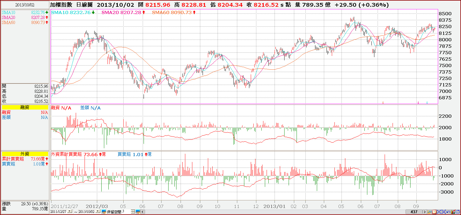Open the end date 2013/10/02 dropdown
461x215 pixels.
pos(97,211)
